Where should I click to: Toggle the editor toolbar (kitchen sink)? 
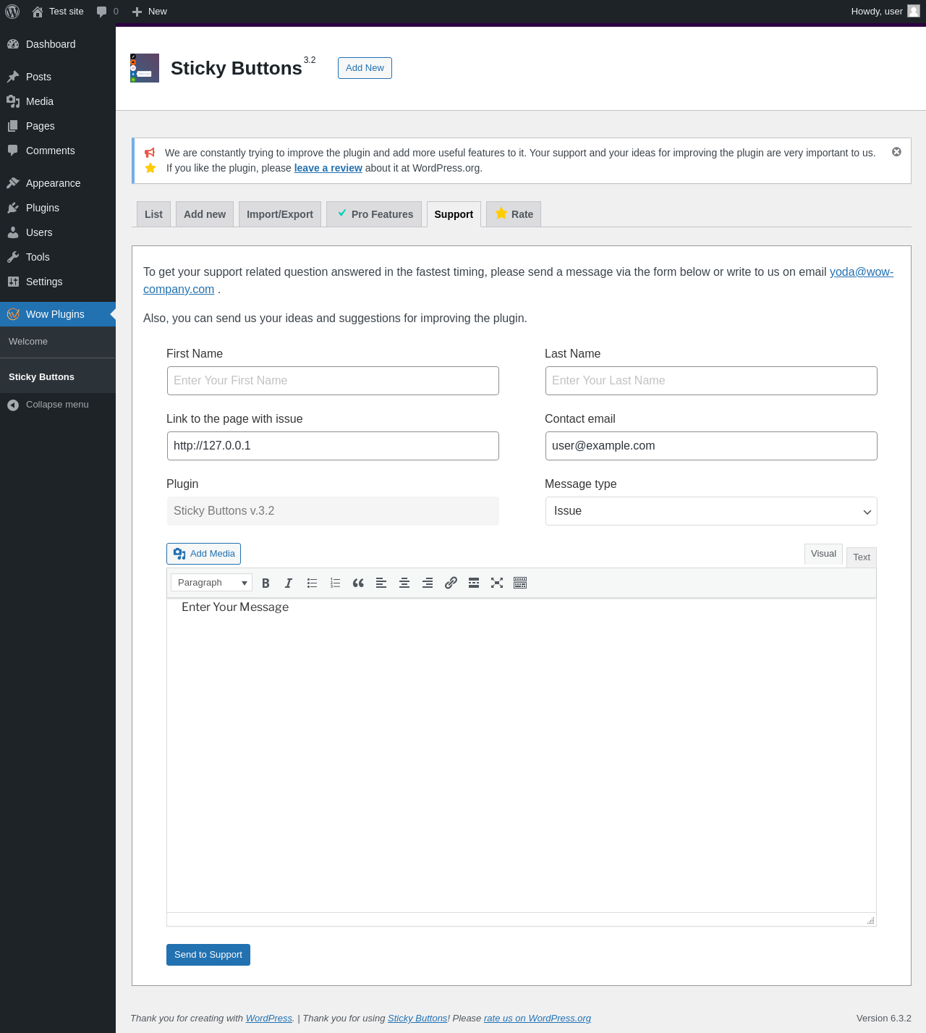click(520, 583)
